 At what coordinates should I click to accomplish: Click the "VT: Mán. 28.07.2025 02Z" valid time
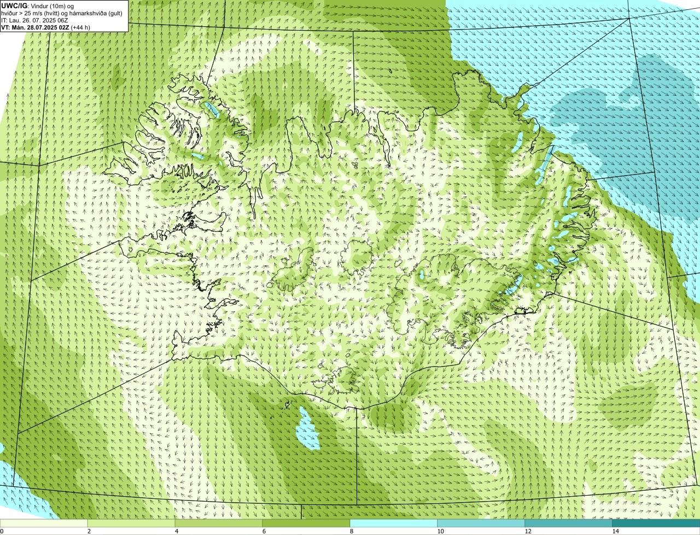36,27
